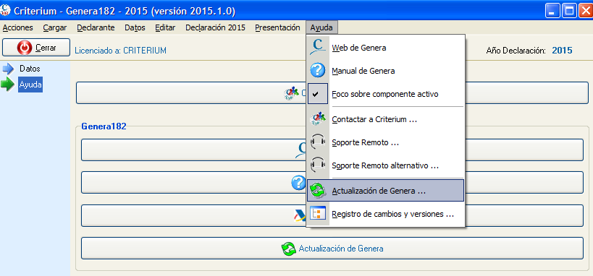
Task: Toggle Foco sobre componente activo checkmark
Action: point(318,94)
